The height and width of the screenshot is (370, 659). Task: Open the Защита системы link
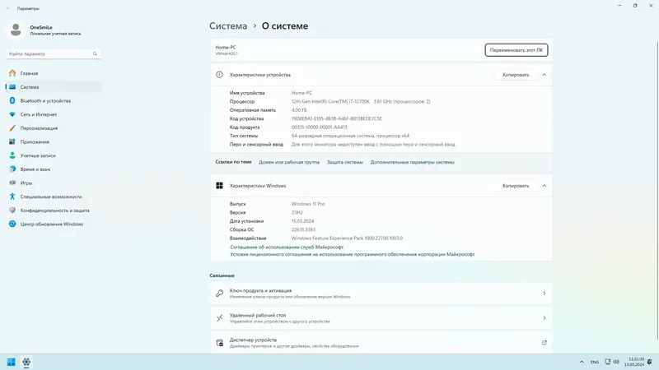(x=344, y=163)
